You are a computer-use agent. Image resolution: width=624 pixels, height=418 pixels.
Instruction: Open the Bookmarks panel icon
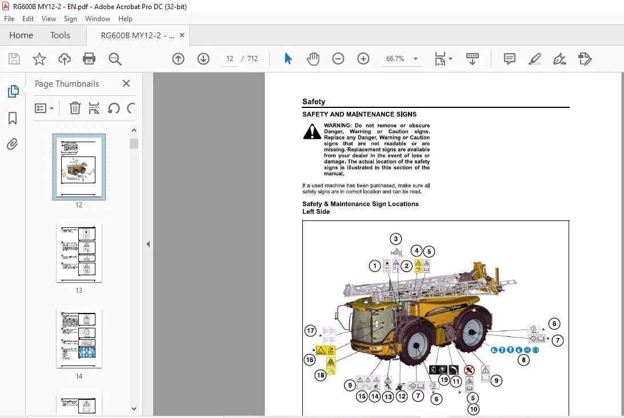(x=13, y=118)
